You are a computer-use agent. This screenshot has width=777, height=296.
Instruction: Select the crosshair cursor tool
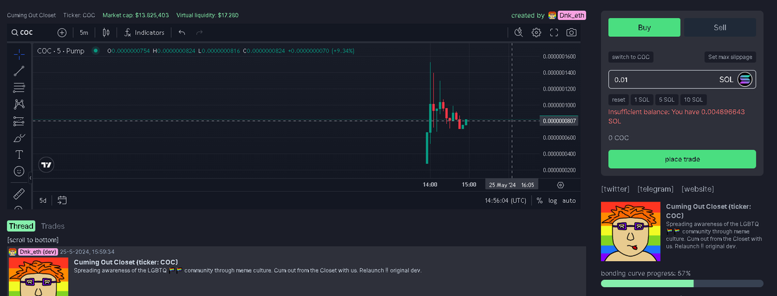(x=19, y=54)
